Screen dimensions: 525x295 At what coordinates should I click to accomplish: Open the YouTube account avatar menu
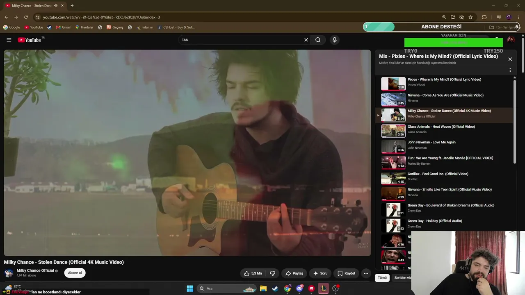click(511, 40)
